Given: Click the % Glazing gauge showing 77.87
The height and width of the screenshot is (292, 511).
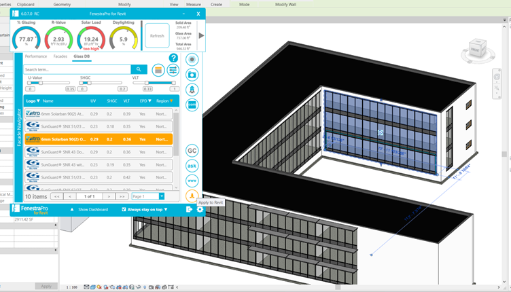Looking at the screenshot, I should [x=26, y=38].
